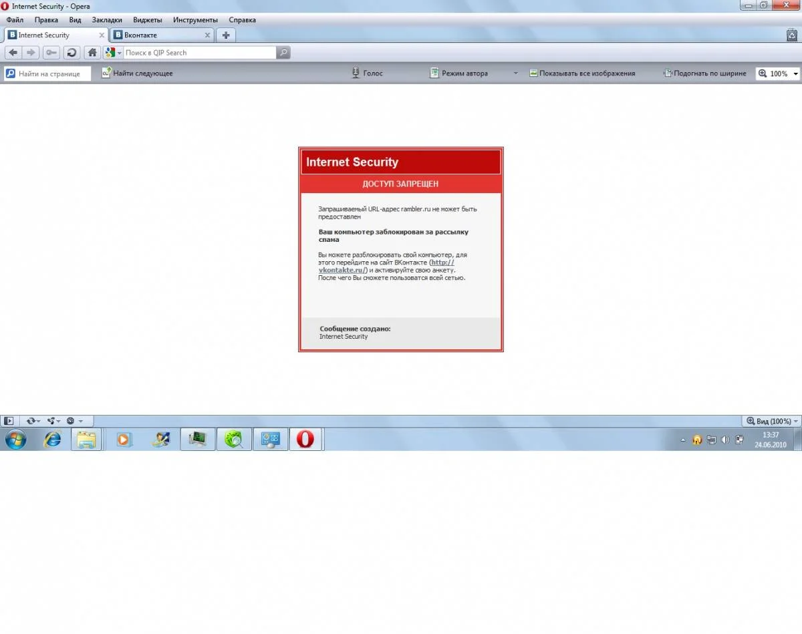Go to the Home page icon
Image resolution: width=802 pixels, height=634 pixels.
(92, 52)
